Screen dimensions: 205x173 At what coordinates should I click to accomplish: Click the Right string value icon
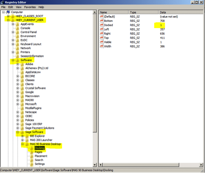pos(102,33)
